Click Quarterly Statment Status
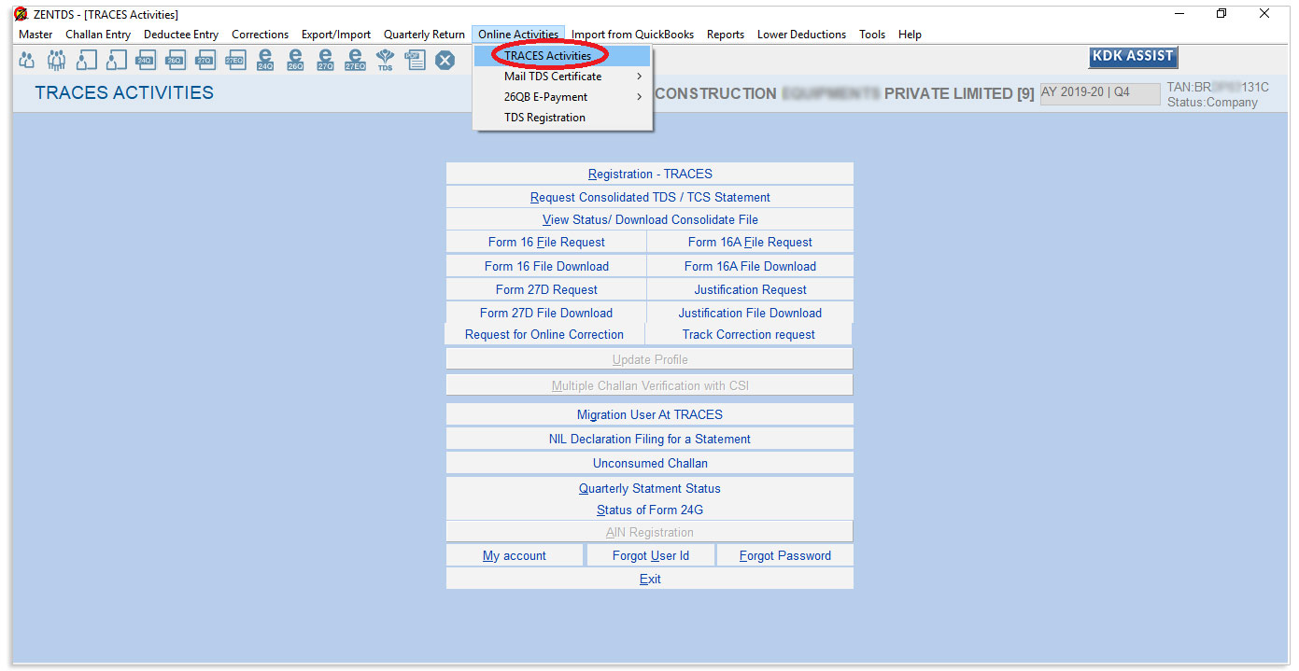The image size is (1299, 671). pyautogui.click(x=650, y=488)
